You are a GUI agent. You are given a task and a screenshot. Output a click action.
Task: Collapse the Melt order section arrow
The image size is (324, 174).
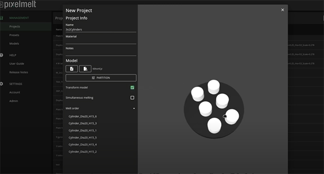point(134,108)
